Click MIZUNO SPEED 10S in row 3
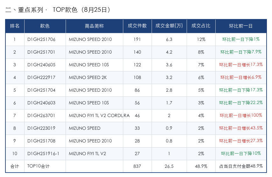 (89, 65)
